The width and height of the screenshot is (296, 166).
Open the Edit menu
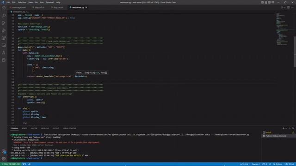click(14, 2)
